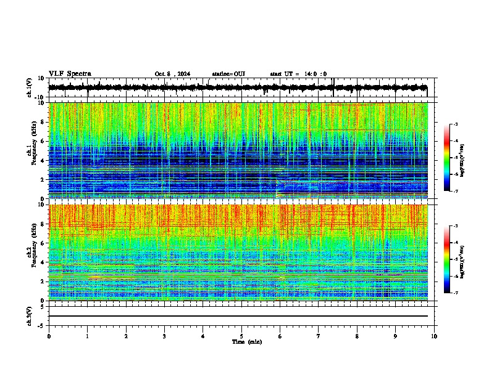Click the time axis tick label 7

319,336
